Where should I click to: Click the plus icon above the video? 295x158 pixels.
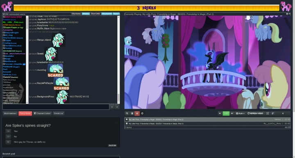(x=287, y=14)
